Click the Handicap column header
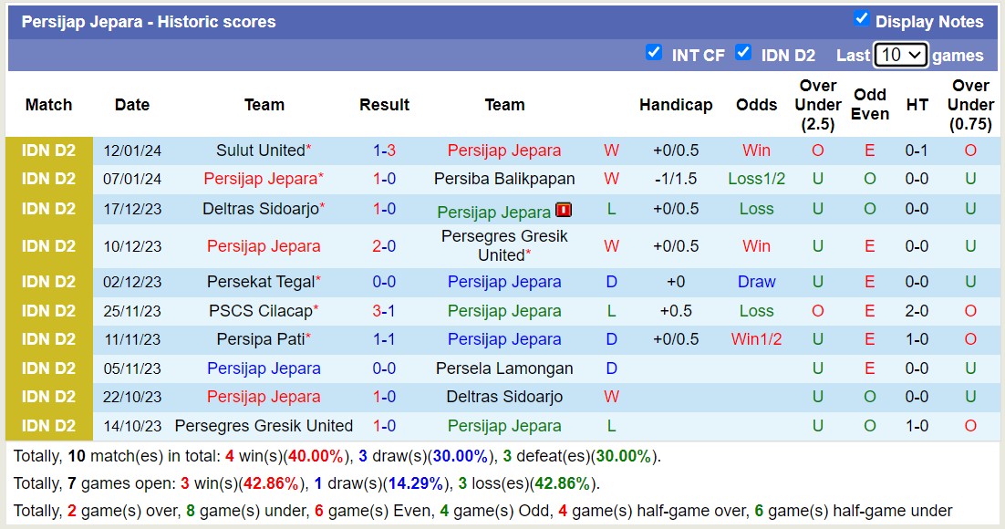The height and width of the screenshot is (529, 1005). [x=675, y=105]
